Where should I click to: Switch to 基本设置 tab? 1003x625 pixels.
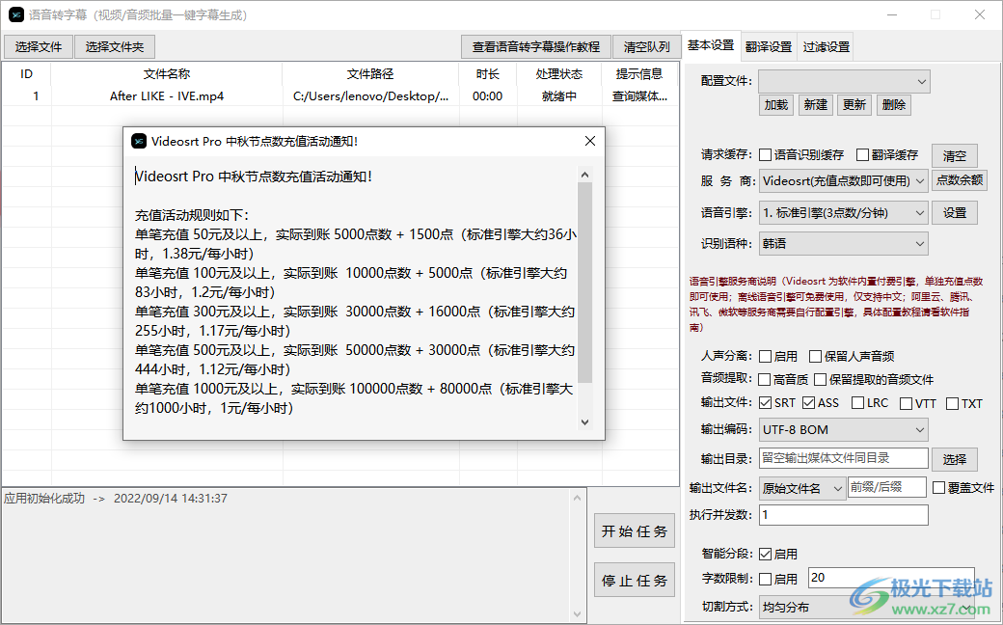tap(711, 45)
